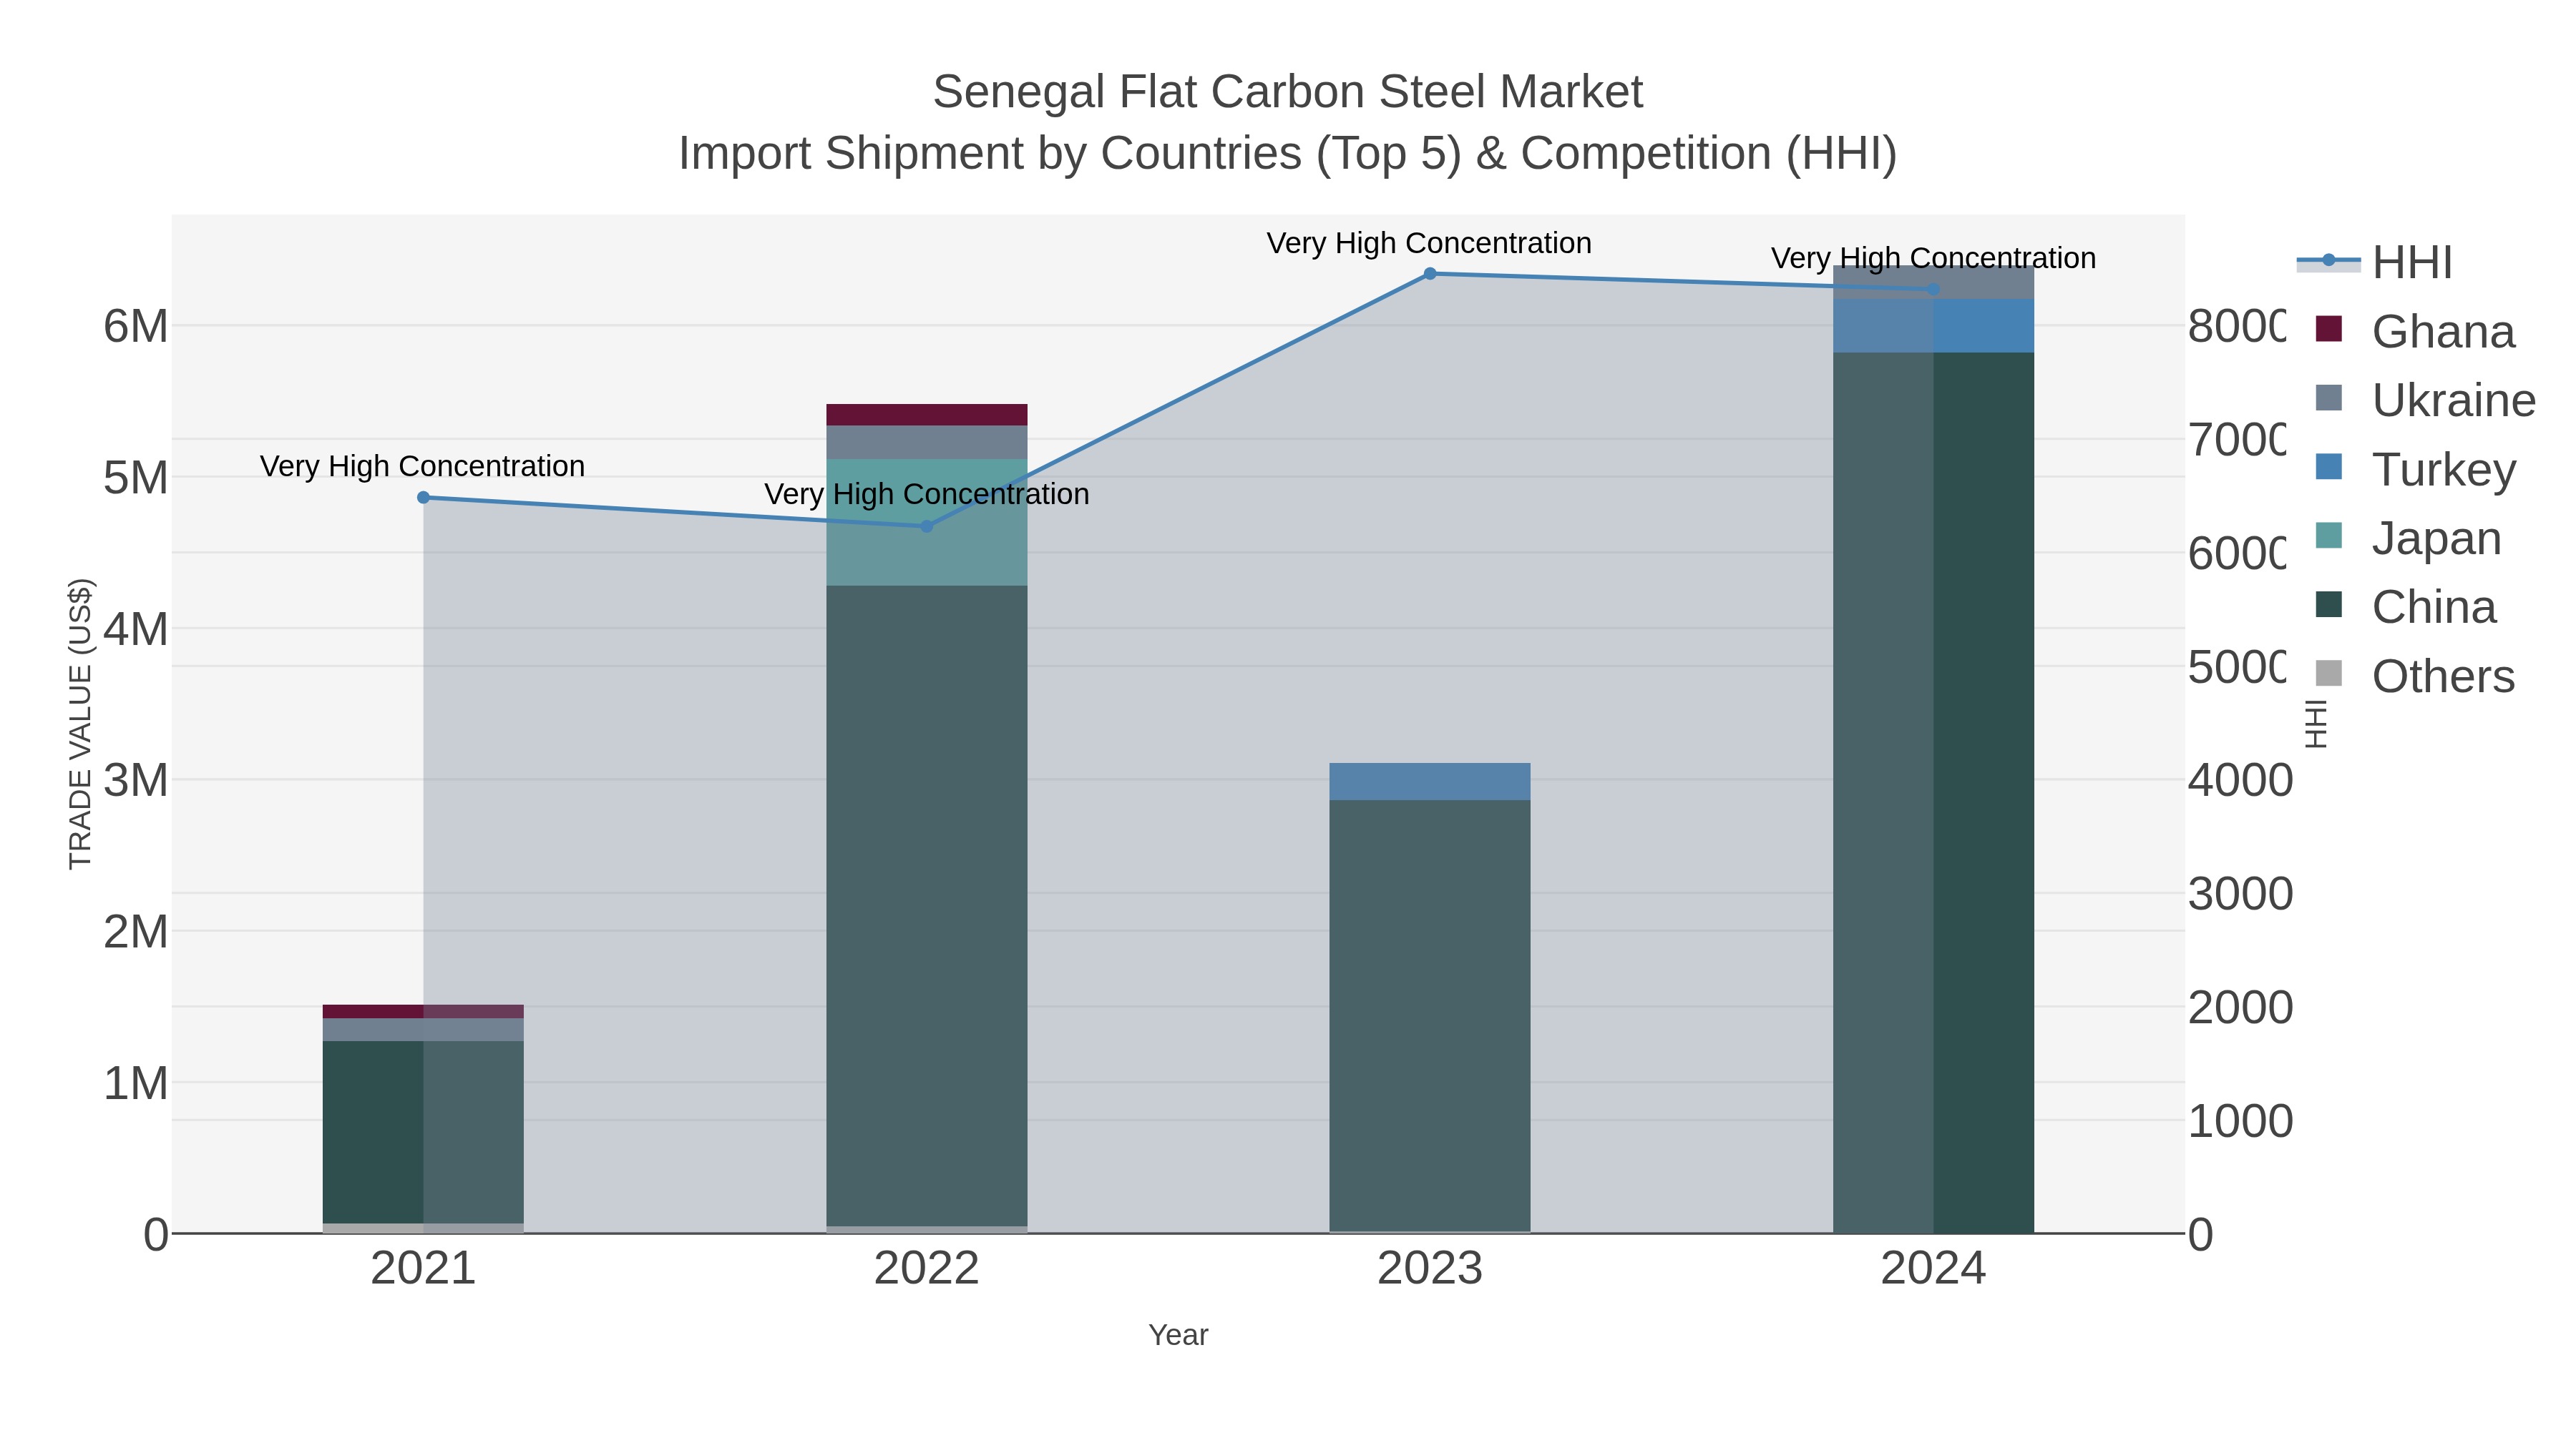Click the Turkey segment of the 2024 bar
The height and width of the screenshot is (1448, 2576).
click(x=1933, y=326)
